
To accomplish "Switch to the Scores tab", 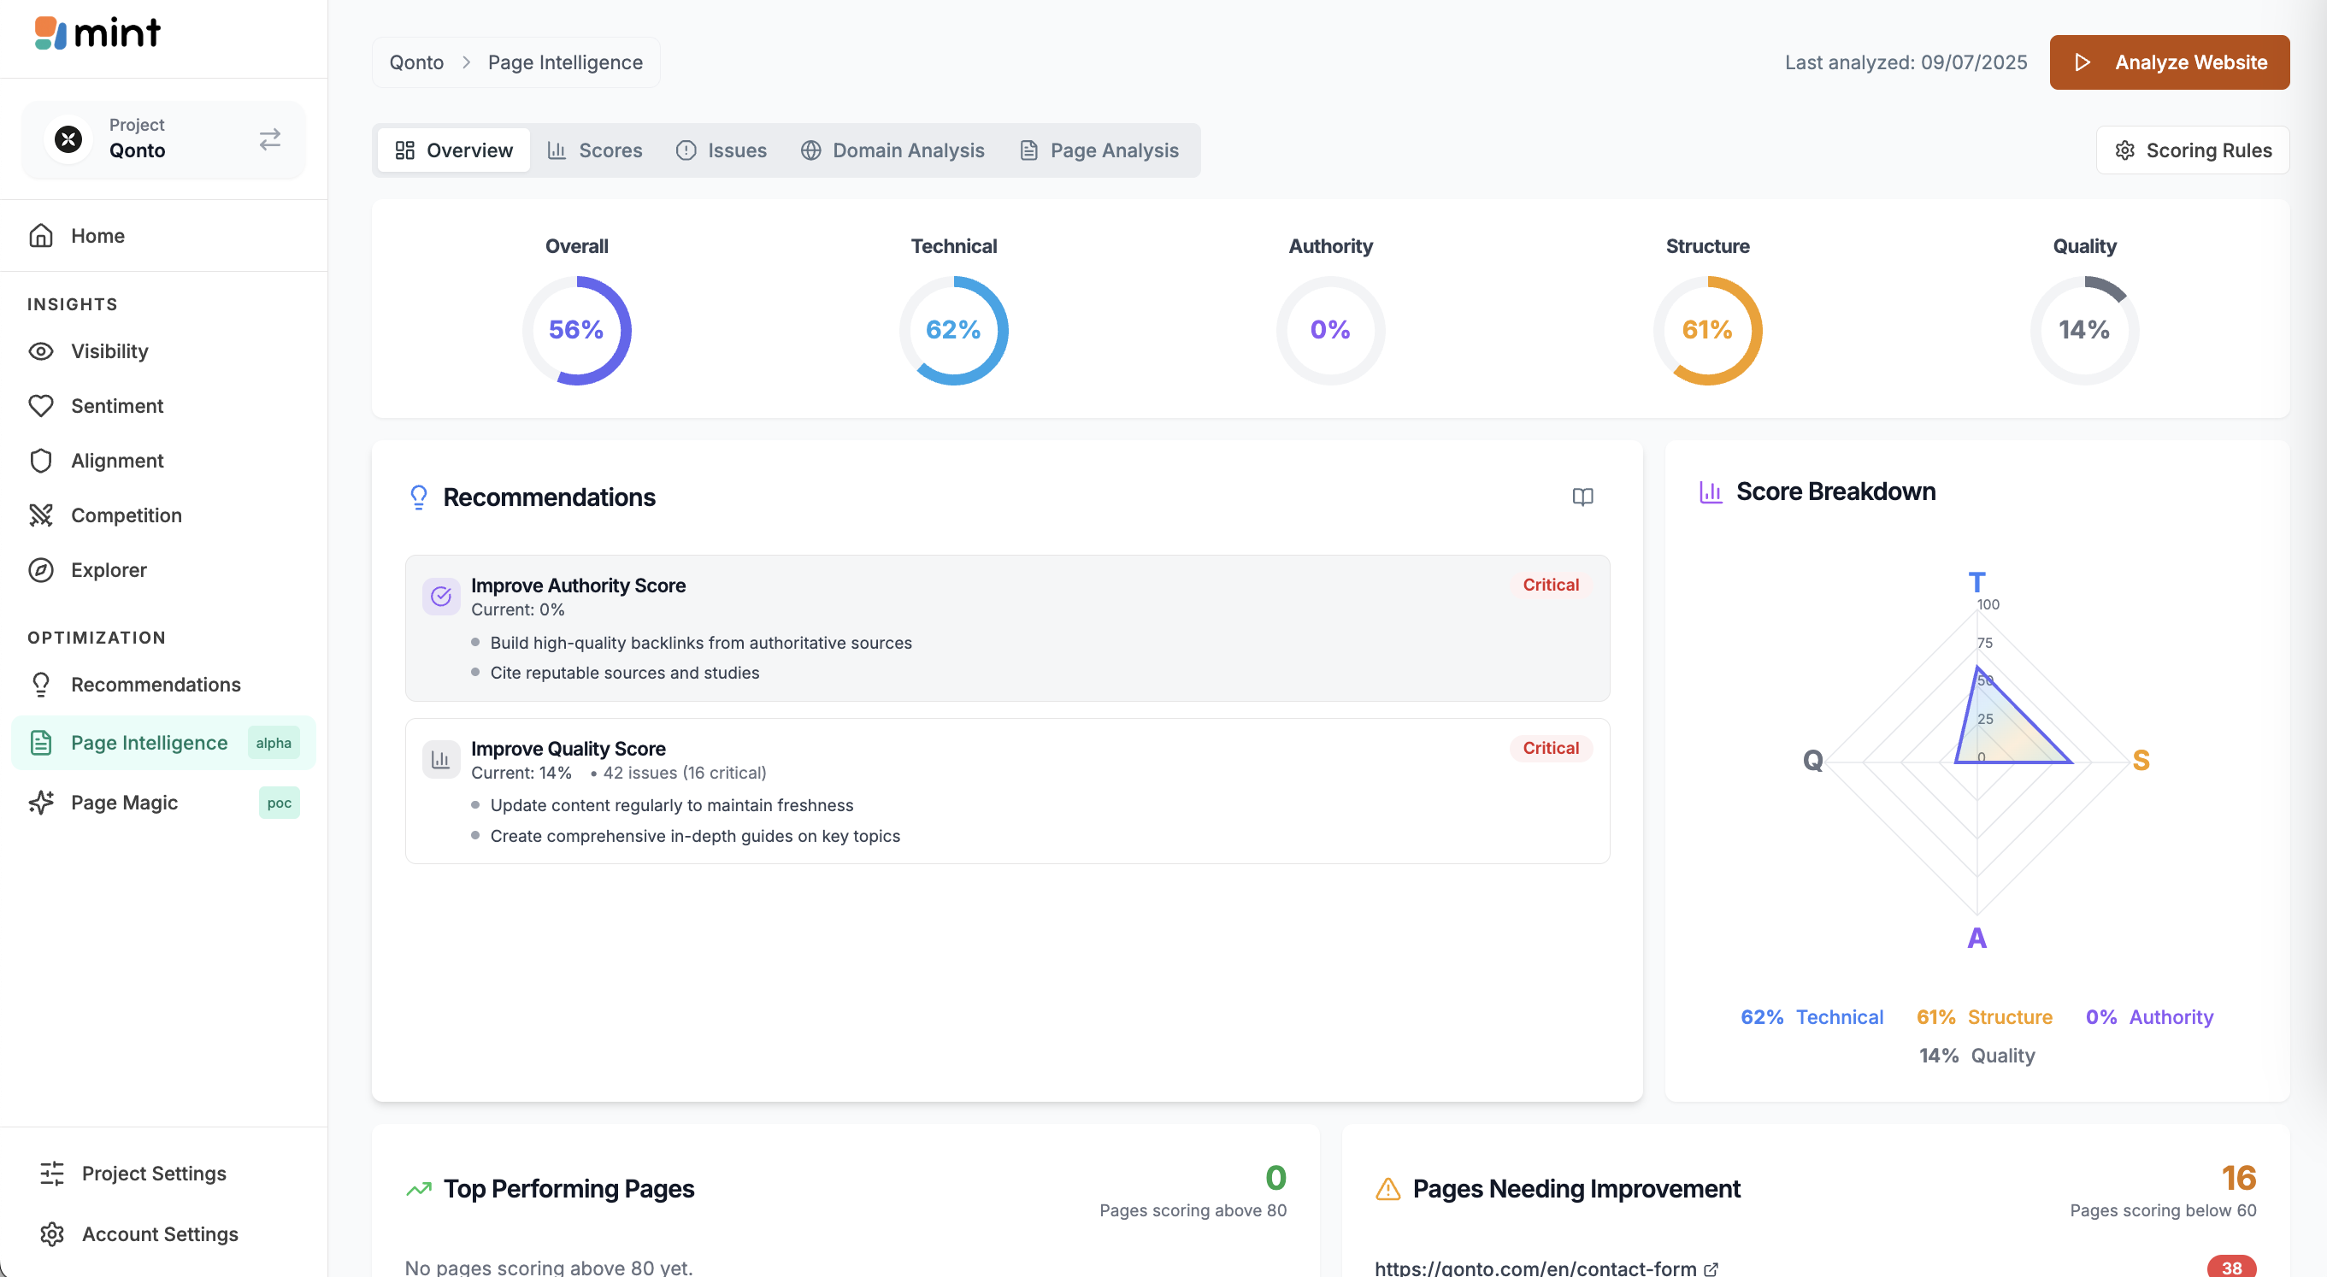I will click(594, 150).
